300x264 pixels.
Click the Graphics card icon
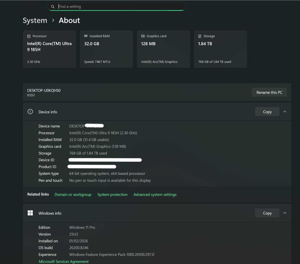143,36
